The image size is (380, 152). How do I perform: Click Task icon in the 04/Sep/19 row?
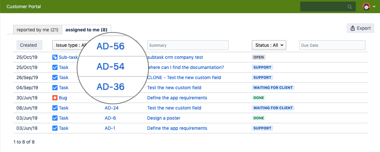(55, 88)
